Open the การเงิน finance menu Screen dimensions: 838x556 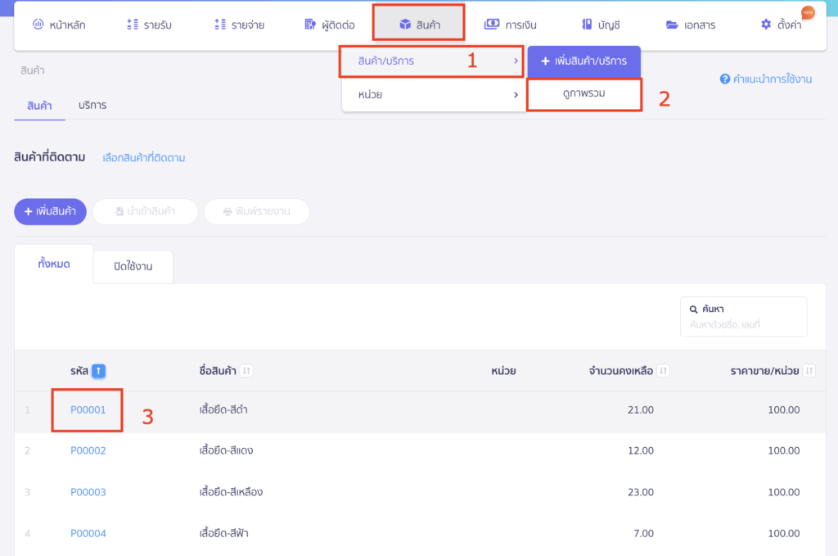coord(511,25)
